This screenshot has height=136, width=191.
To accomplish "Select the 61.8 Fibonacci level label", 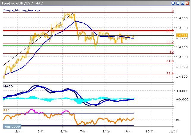I will [170, 61].
